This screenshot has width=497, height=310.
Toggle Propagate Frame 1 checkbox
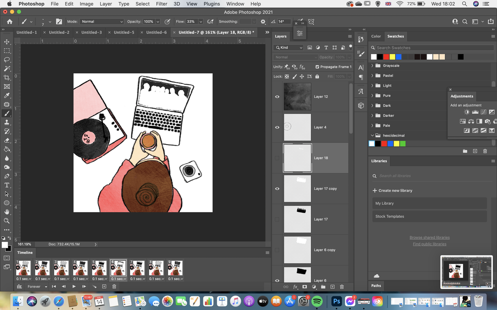[x=317, y=67]
